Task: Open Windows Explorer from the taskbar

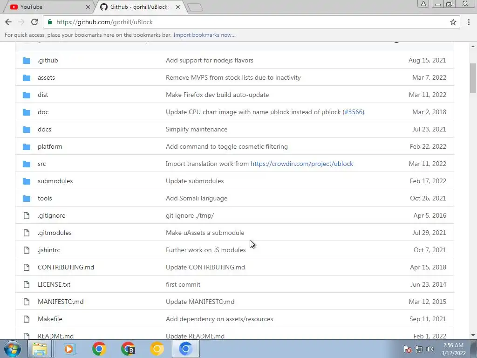Action: tap(40, 349)
